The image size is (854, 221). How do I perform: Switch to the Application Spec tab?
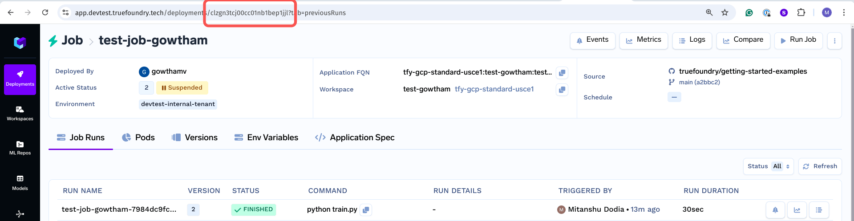point(355,138)
